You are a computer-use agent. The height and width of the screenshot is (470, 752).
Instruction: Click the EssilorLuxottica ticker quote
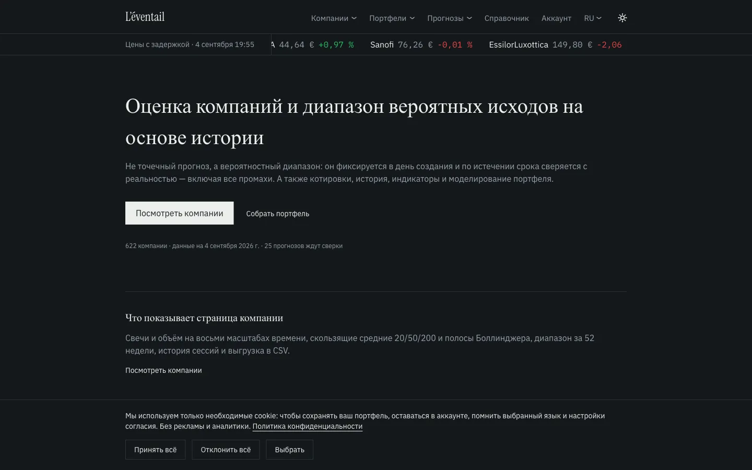click(x=556, y=45)
